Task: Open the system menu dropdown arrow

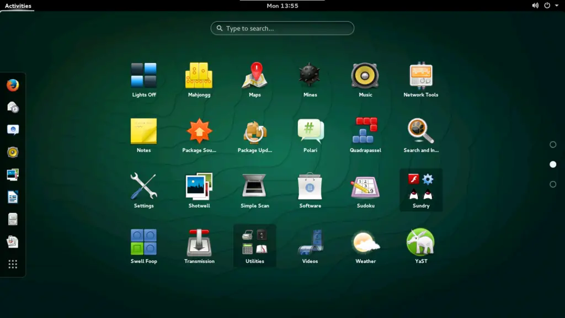Action: coord(557,6)
